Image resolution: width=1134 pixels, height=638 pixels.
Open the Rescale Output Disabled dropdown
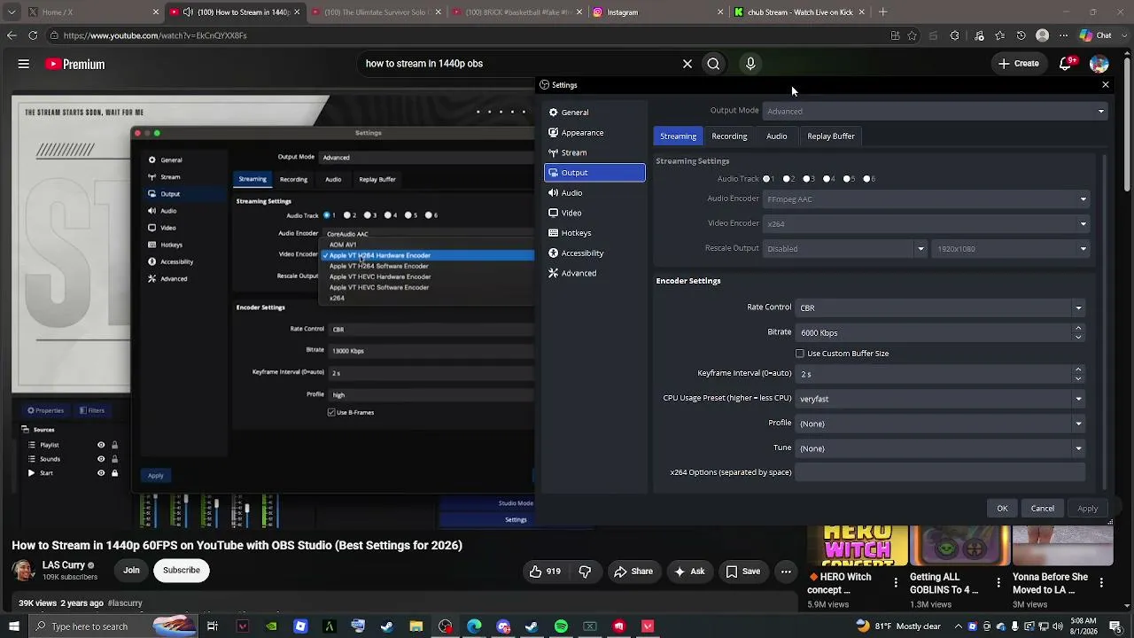point(845,248)
